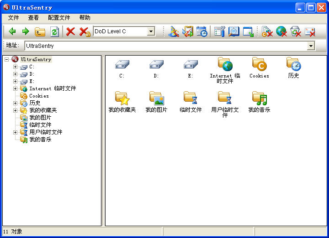Image resolution: width=329 pixels, height=238 pixels.
Task: Click the delete cookies toolbar icon
Action: pos(267,31)
